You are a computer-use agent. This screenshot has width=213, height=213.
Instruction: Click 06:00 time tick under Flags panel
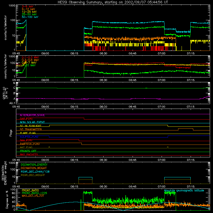point(45,160)
